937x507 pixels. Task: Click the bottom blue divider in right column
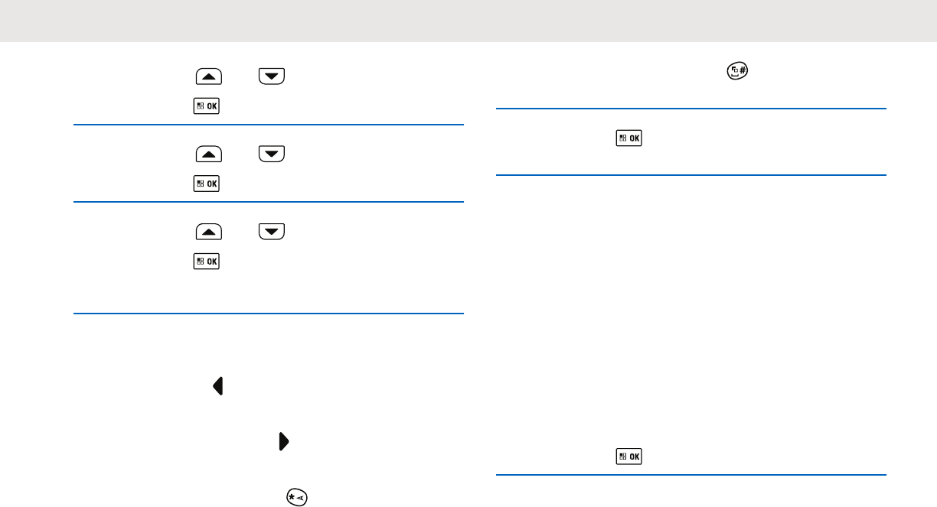tap(691, 476)
